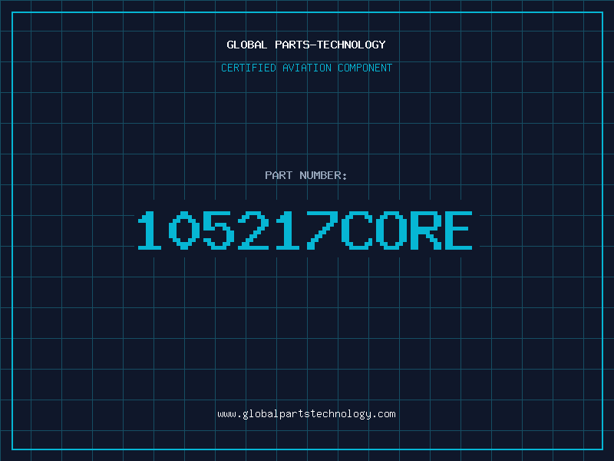
Task: Click the word AVIATION in the subtitle
Action: pyautogui.click(x=308, y=68)
